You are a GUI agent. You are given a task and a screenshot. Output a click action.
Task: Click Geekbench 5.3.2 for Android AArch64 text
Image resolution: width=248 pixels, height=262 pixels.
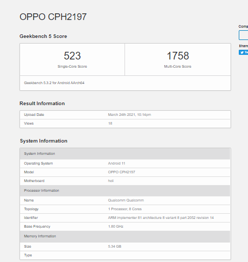pyautogui.click(x=54, y=83)
